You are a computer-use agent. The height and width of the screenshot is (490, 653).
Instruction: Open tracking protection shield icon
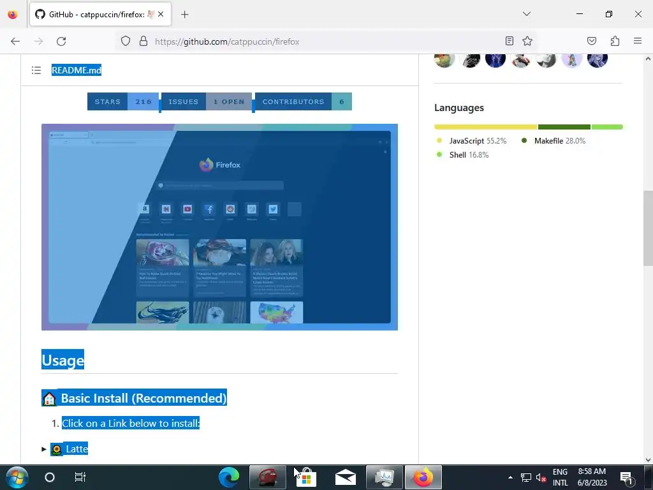(126, 41)
